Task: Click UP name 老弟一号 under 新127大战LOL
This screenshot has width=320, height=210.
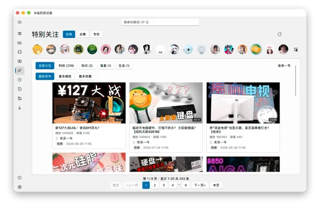Action: click(66, 138)
